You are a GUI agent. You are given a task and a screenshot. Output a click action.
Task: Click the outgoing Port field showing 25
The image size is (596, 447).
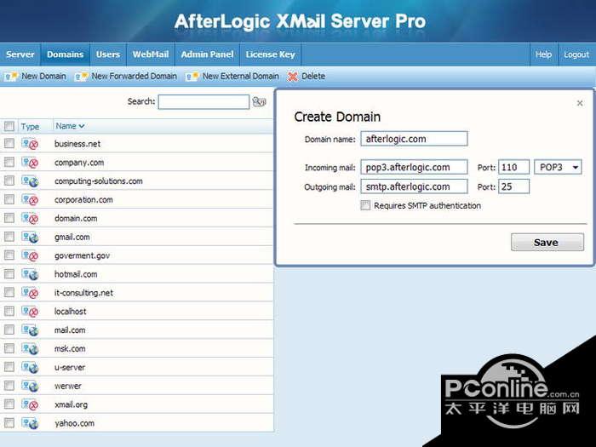(x=514, y=186)
